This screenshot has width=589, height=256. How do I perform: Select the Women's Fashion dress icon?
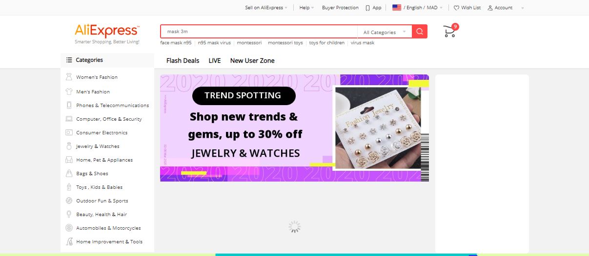point(68,77)
